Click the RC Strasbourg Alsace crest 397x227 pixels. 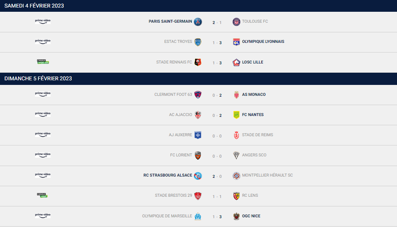198,176
